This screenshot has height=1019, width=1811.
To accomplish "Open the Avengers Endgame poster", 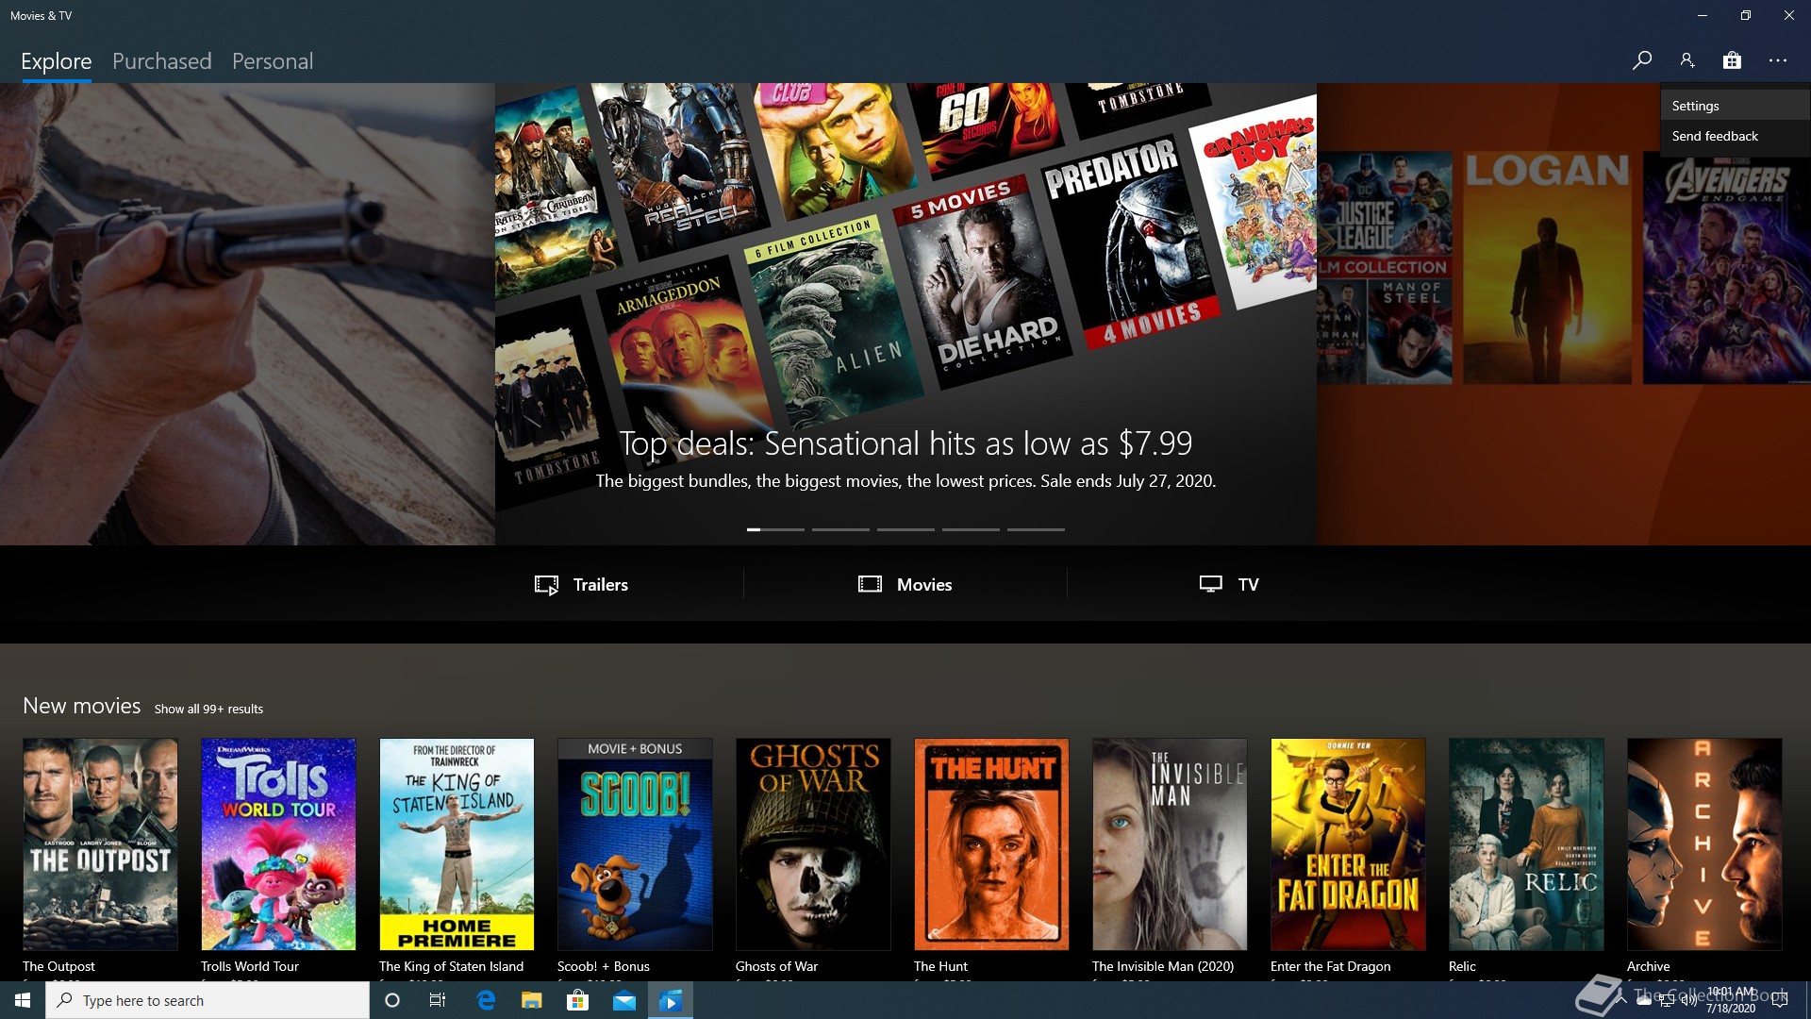I will pos(1726,268).
